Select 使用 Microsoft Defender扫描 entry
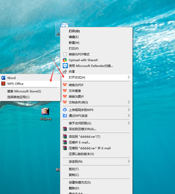This screenshot has width=175, height=194. tap(96, 66)
